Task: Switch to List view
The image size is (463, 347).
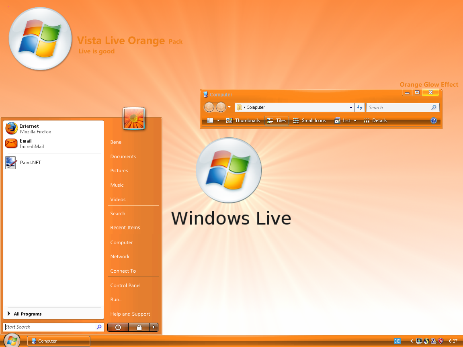Action: coord(342,120)
